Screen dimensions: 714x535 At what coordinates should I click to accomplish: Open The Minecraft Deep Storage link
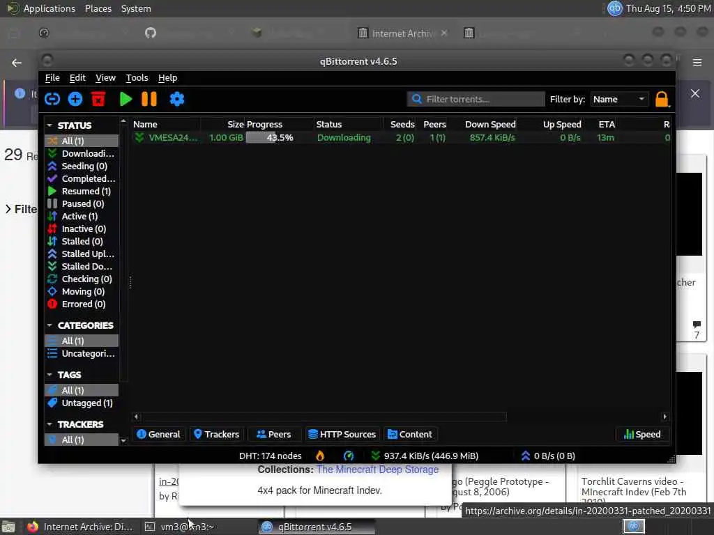coord(377,470)
